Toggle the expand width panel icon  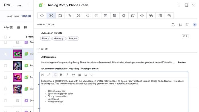(186, 5)
